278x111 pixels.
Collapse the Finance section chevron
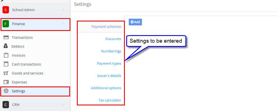[x=63, y=24]
